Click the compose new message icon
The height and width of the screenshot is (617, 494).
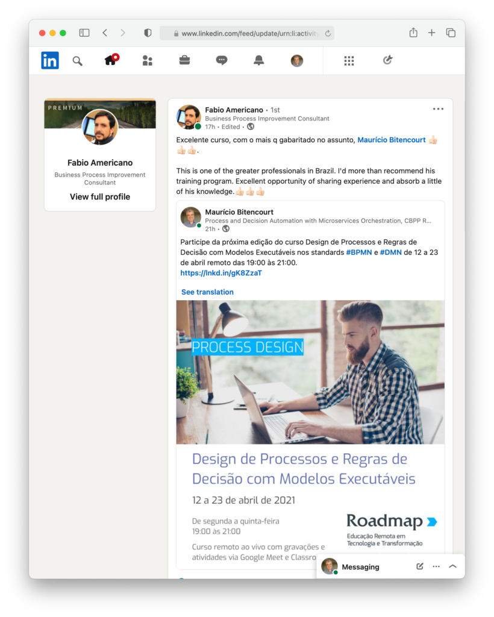420,566
